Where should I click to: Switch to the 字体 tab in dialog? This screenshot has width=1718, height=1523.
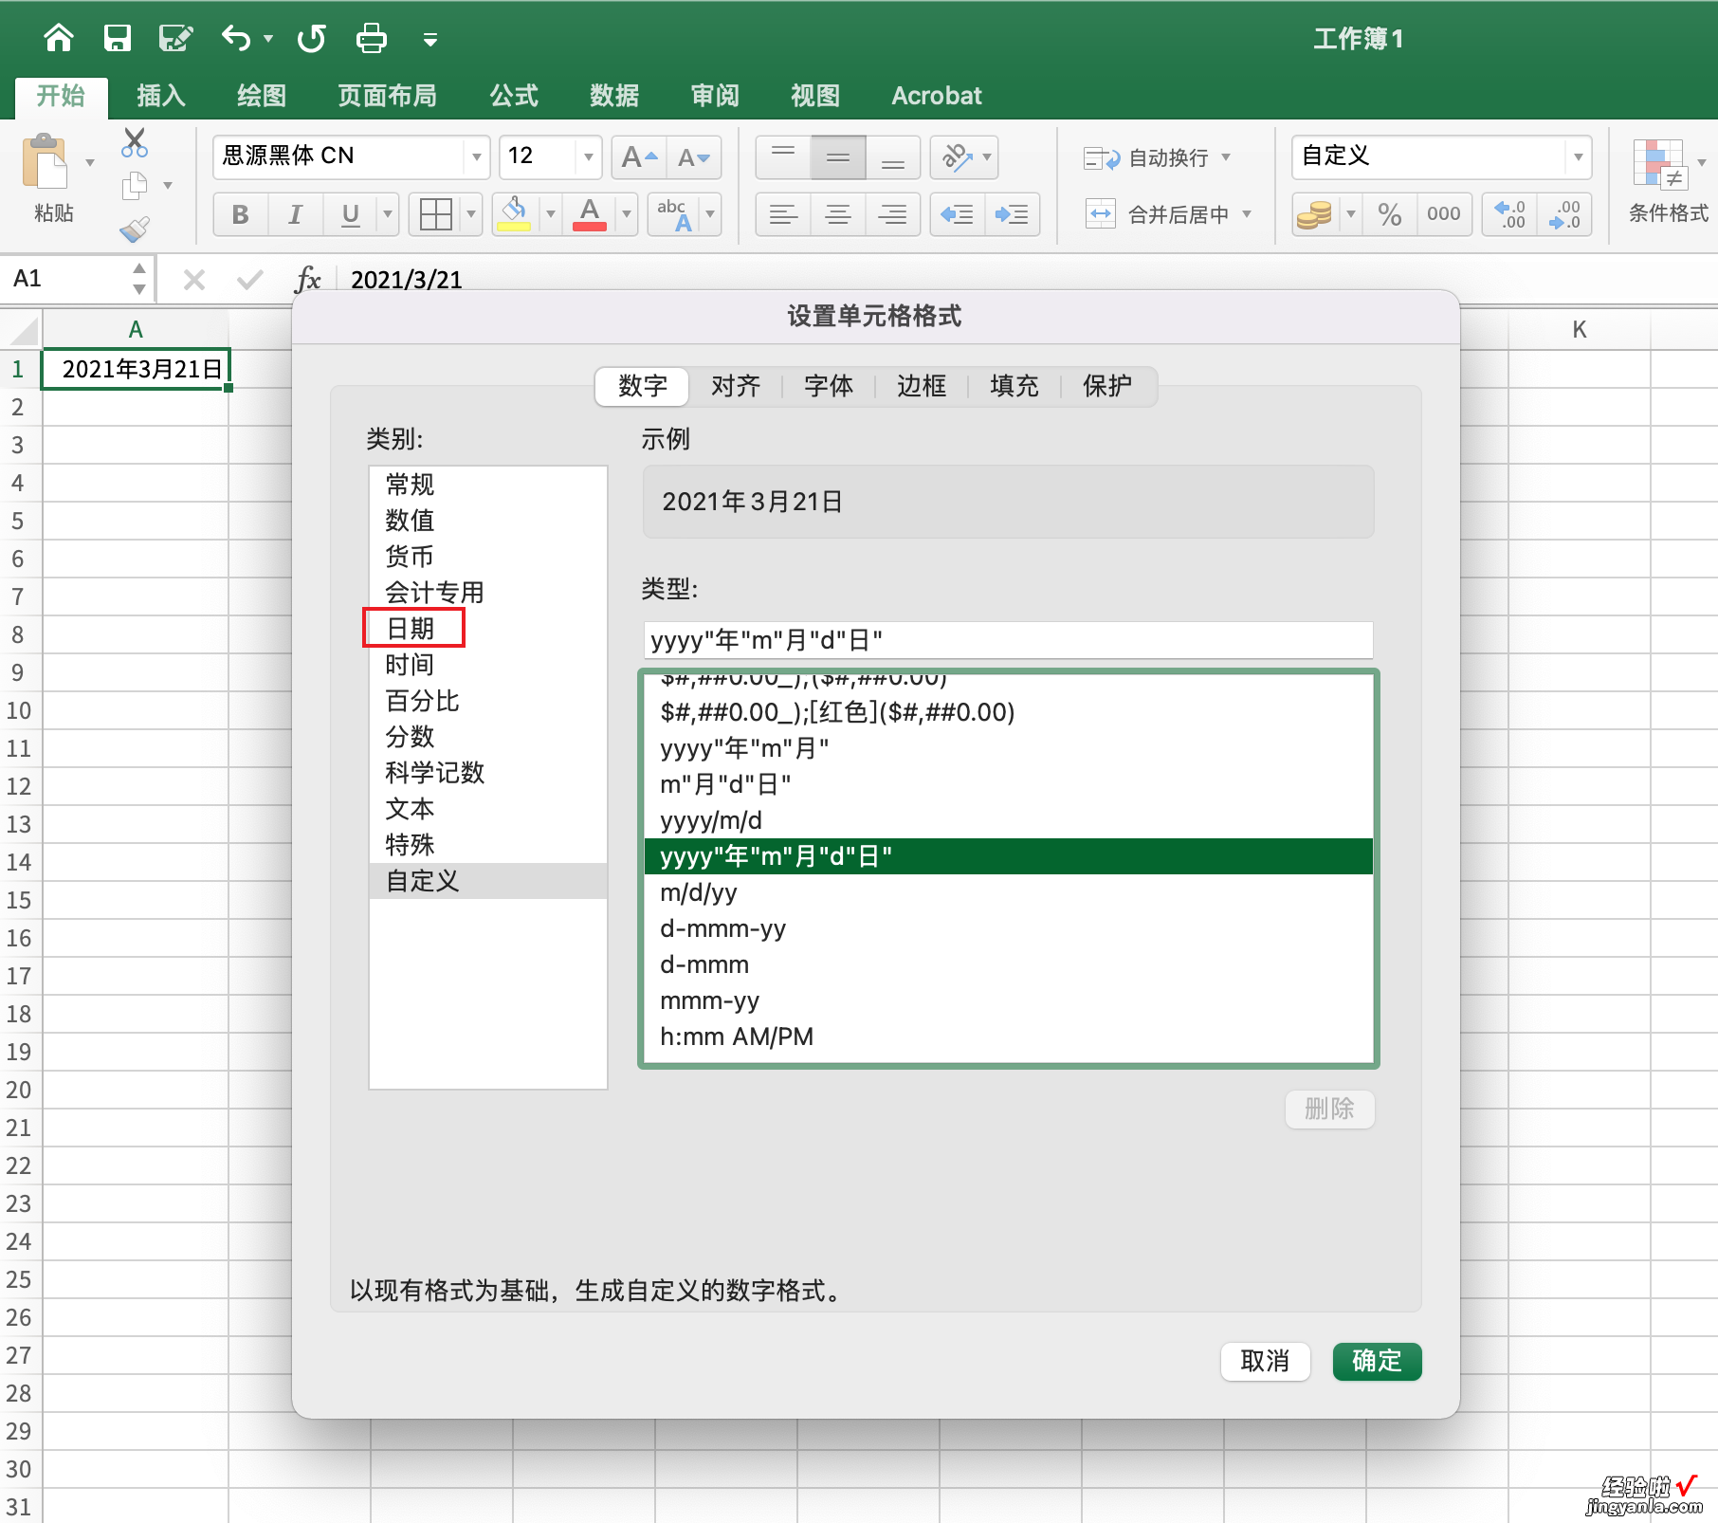point(829,386)
